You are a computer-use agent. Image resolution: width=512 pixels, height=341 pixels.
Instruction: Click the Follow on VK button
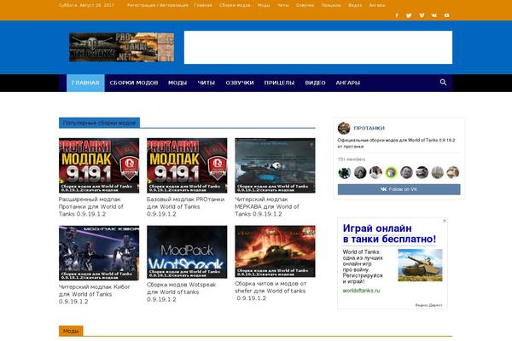click(399, 189)
